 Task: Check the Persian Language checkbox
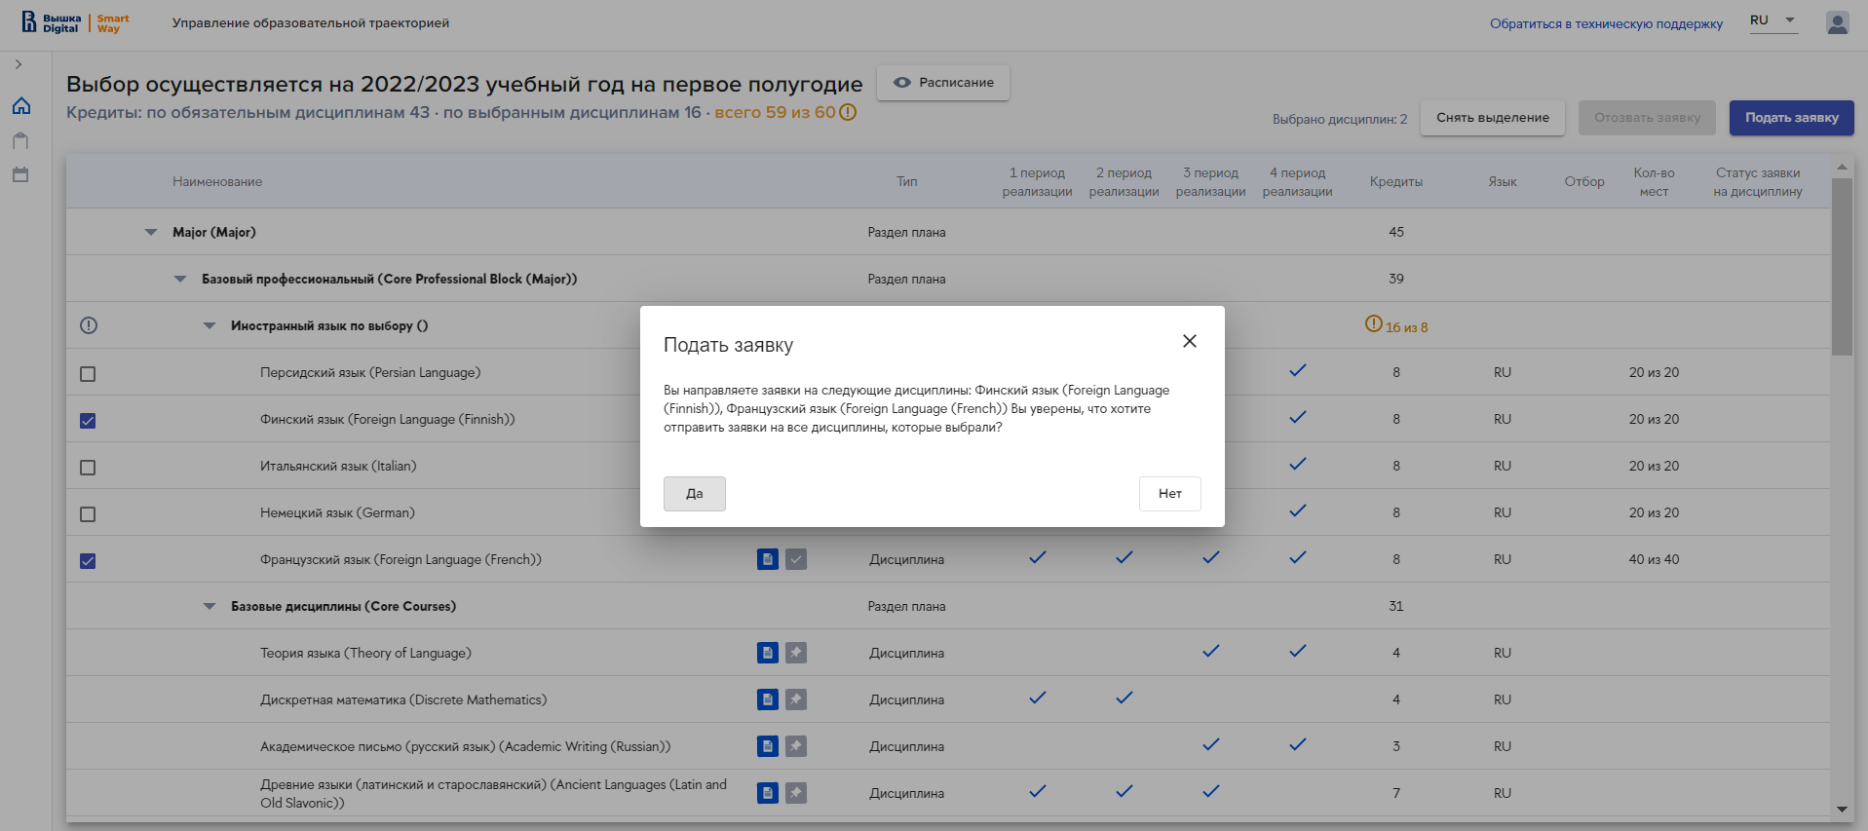click(x=88, y=374)
